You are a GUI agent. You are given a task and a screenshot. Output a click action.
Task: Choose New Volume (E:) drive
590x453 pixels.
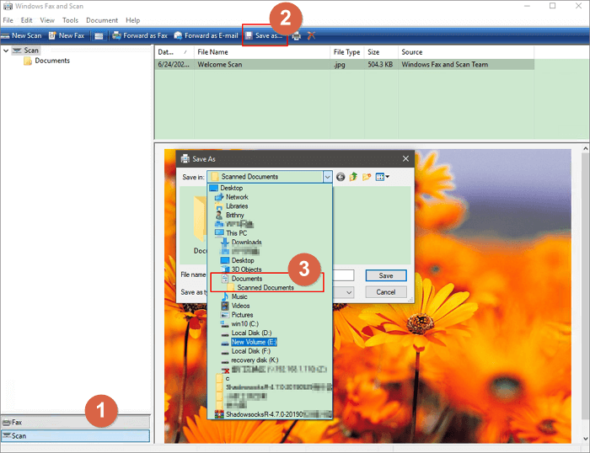(249, 342)
